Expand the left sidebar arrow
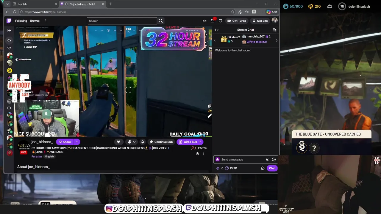 [9, 30]
